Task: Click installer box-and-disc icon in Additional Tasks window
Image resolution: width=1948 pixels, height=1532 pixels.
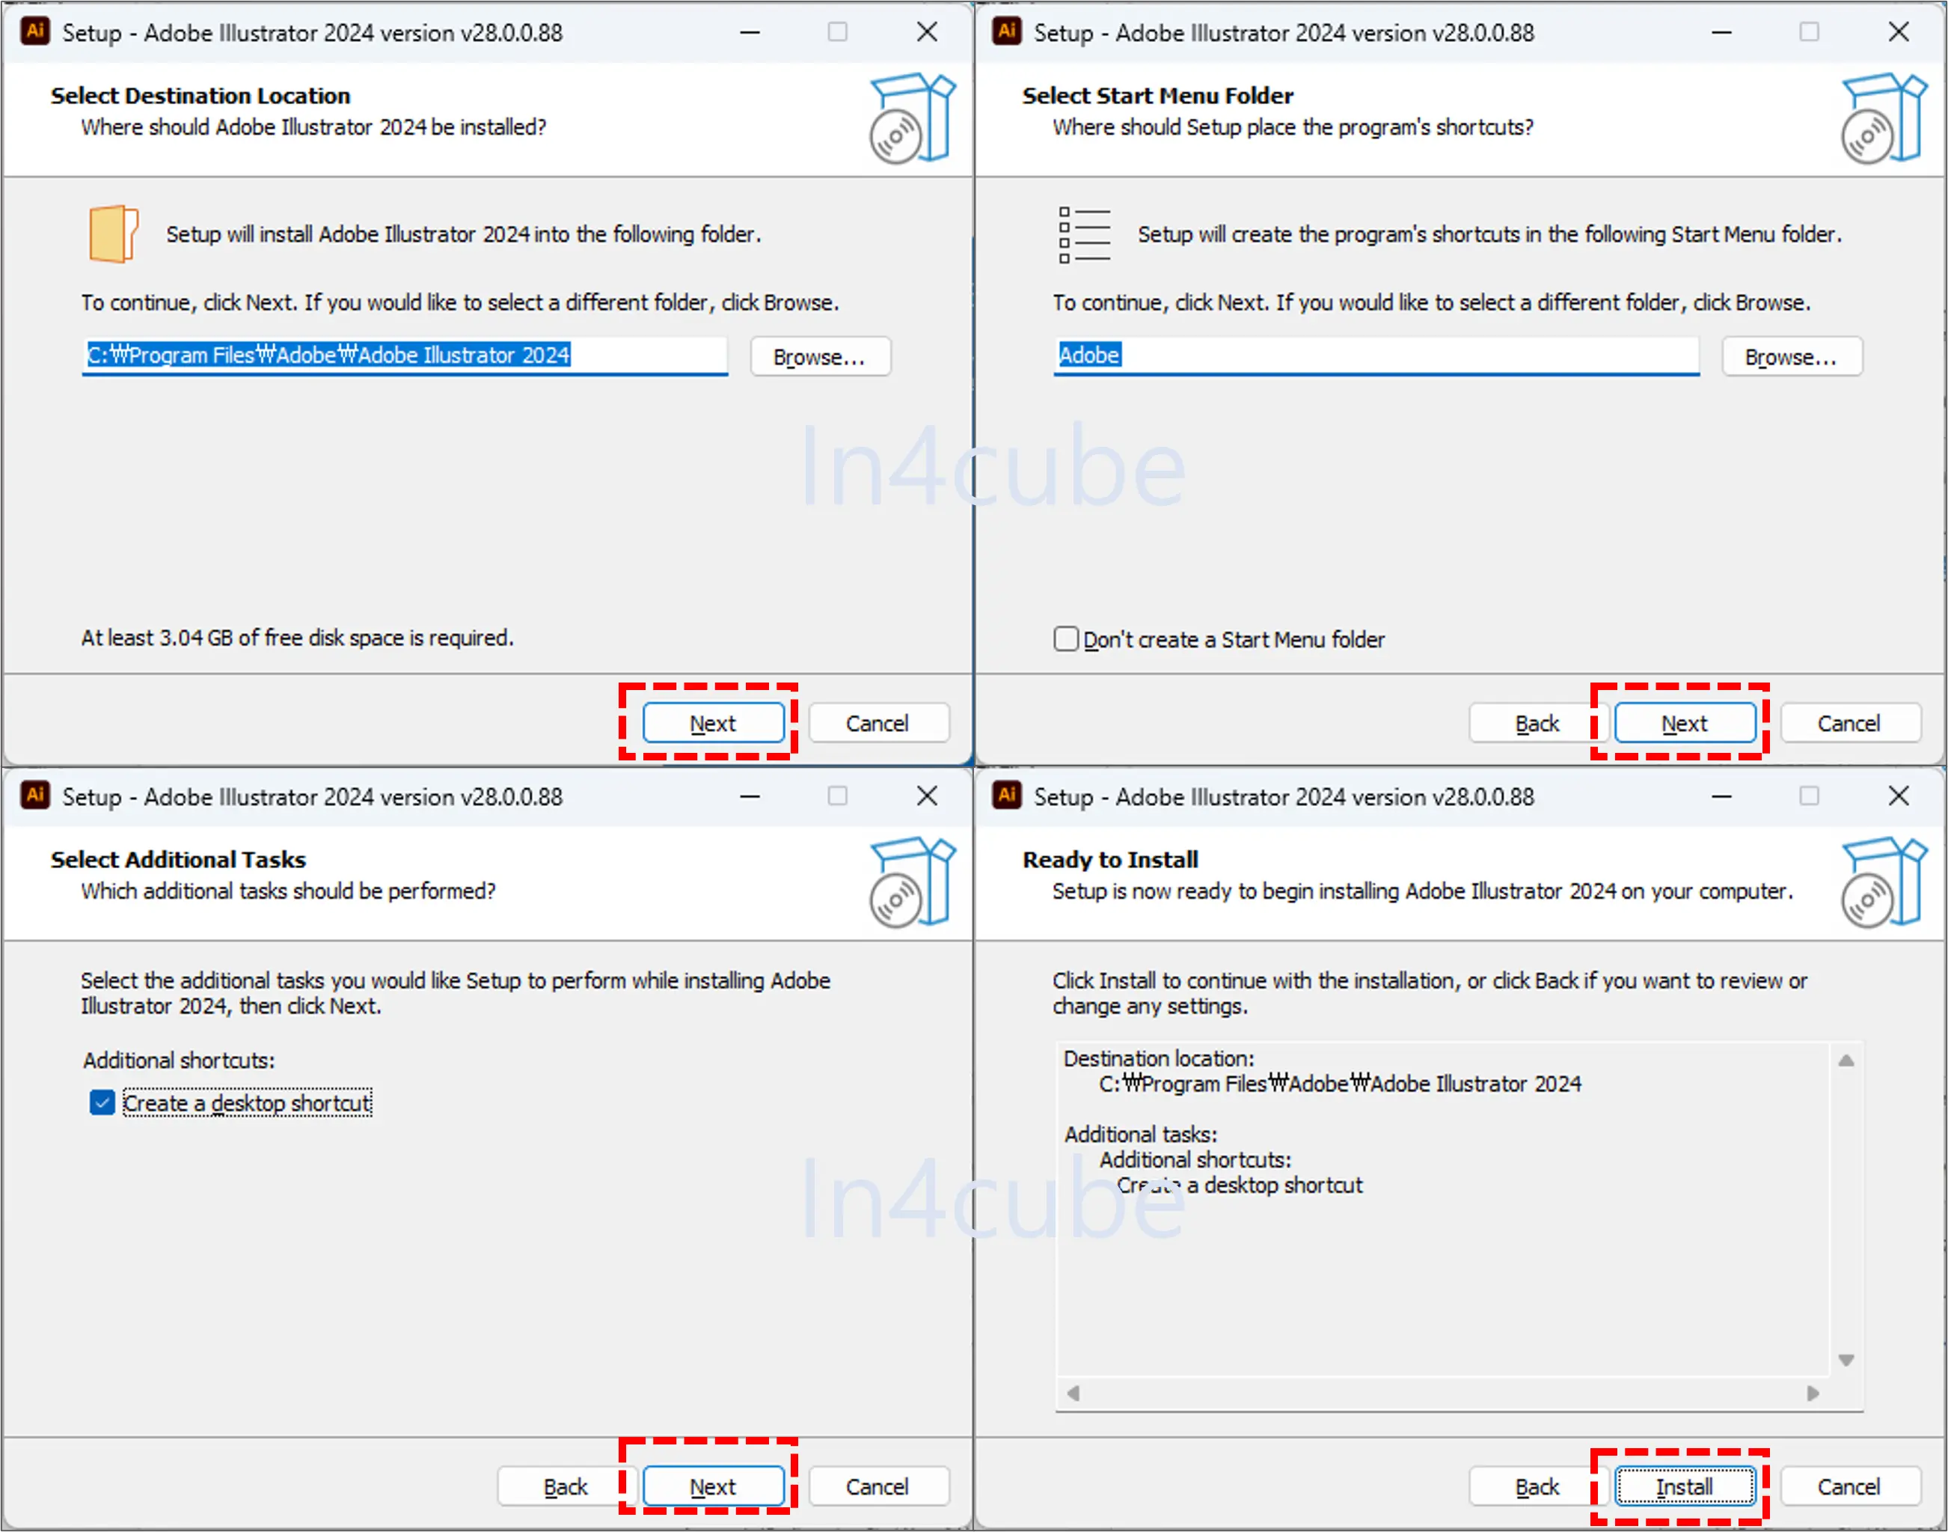Action: pyautogui.click(x=913, y=882)
